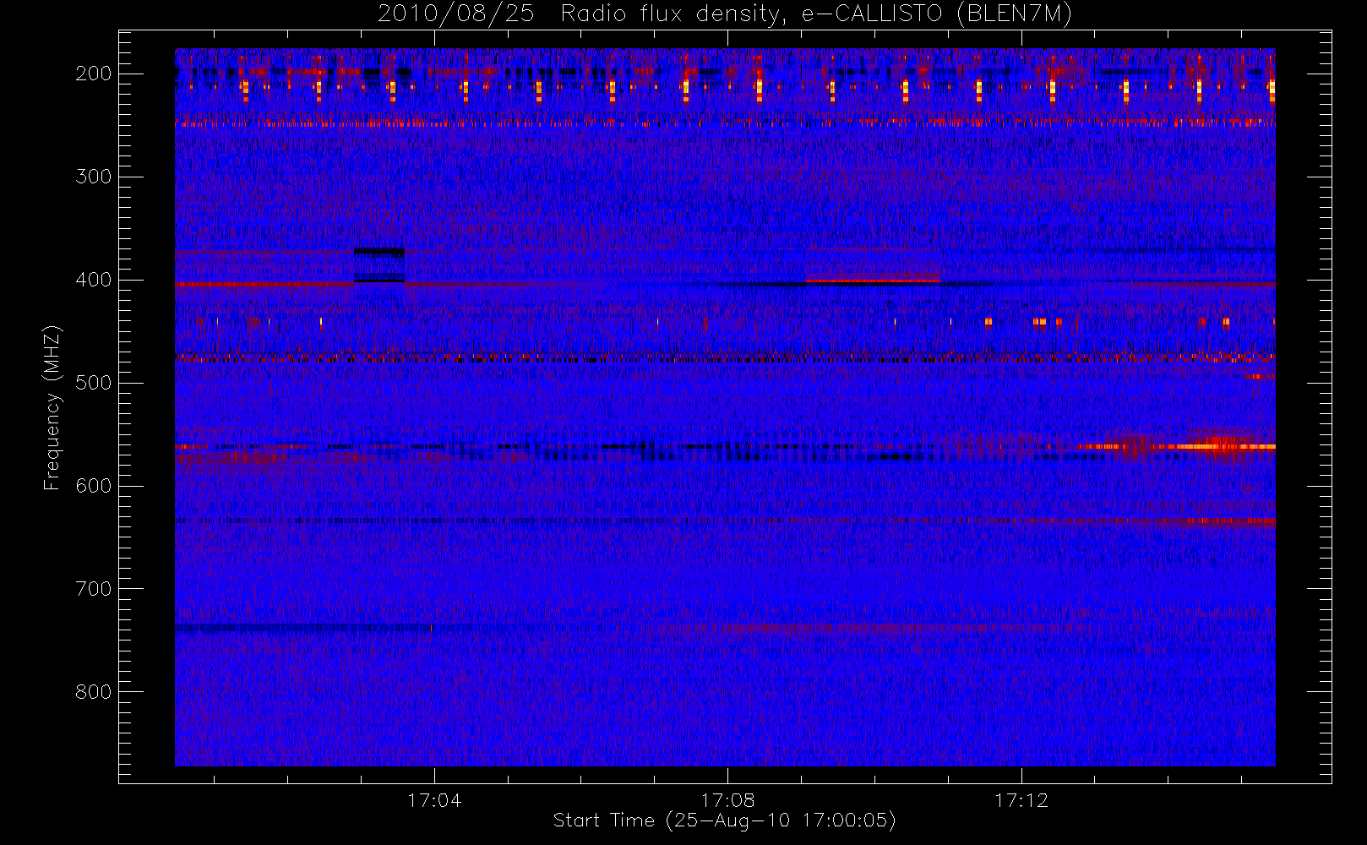The width and height of the screenshot is (1367, 845).
Task: Click the 200 frequency tick label
Action: pos(94,74)
